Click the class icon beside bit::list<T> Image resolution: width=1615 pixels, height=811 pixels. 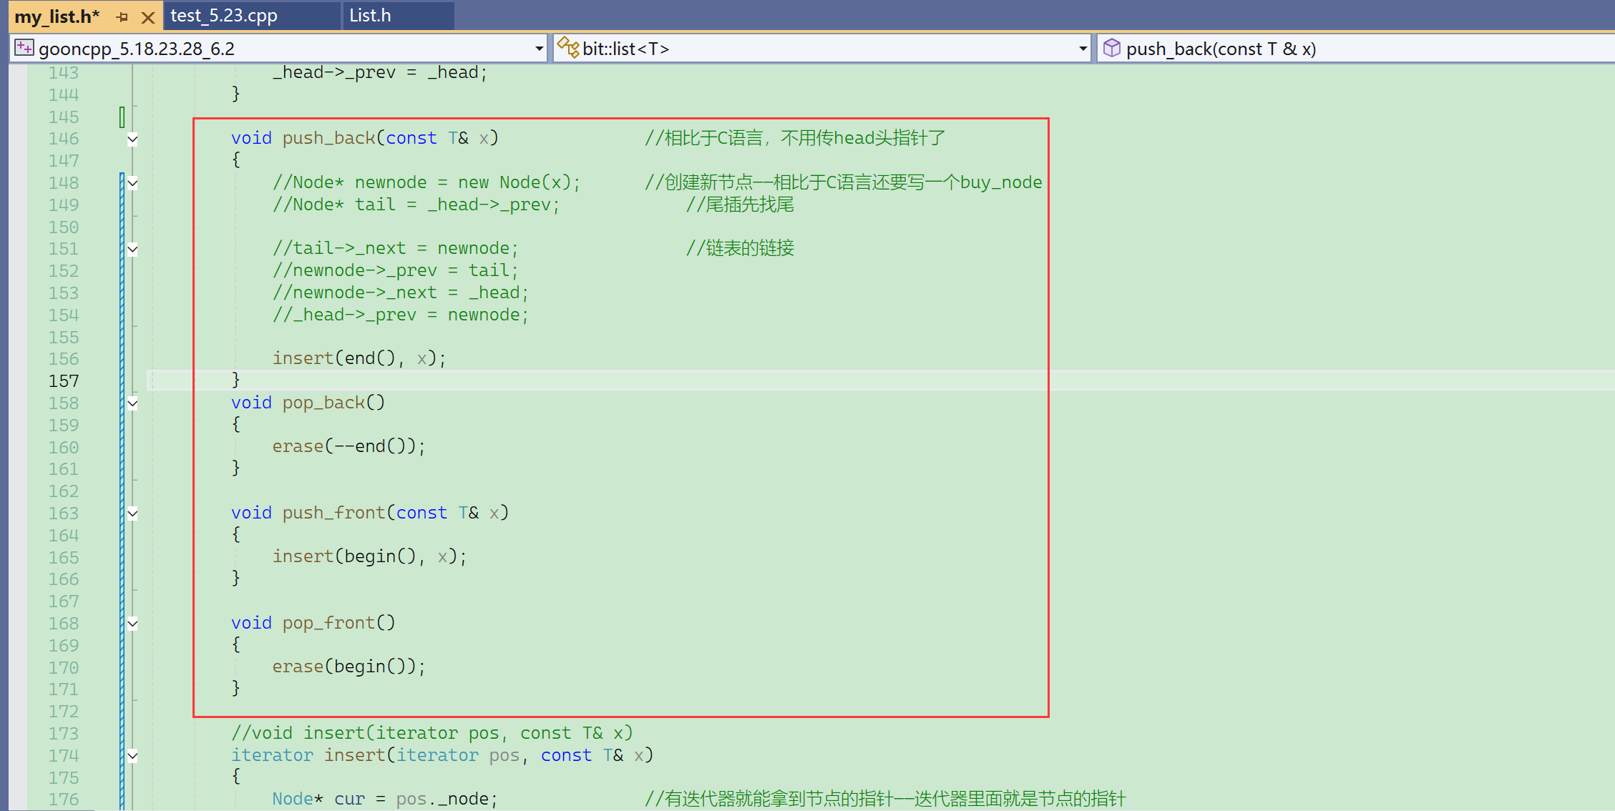tap(568, 48)
